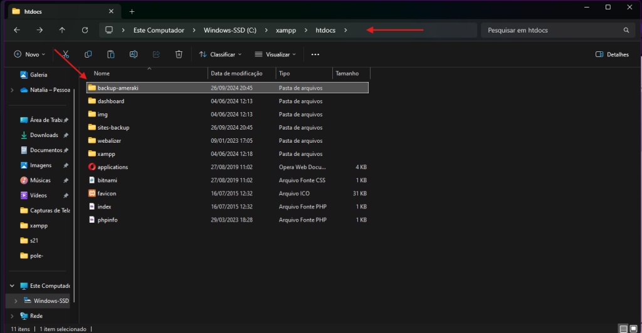Open the Novo dropdown menu
This screenshot has height=333, width=642.
click(29, 54)
